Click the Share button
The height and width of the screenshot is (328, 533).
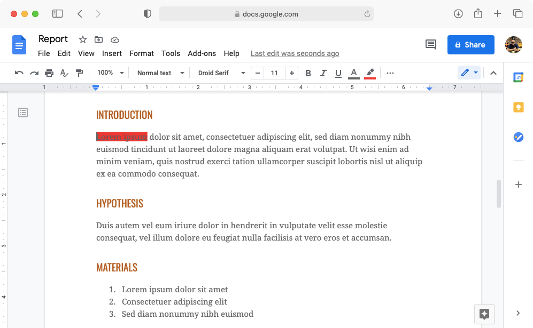tap(470, 45)
